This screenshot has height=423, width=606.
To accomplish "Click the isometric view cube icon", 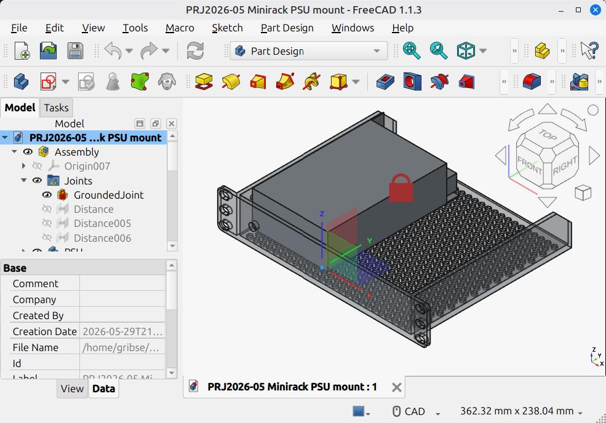I will click(466, 51).
